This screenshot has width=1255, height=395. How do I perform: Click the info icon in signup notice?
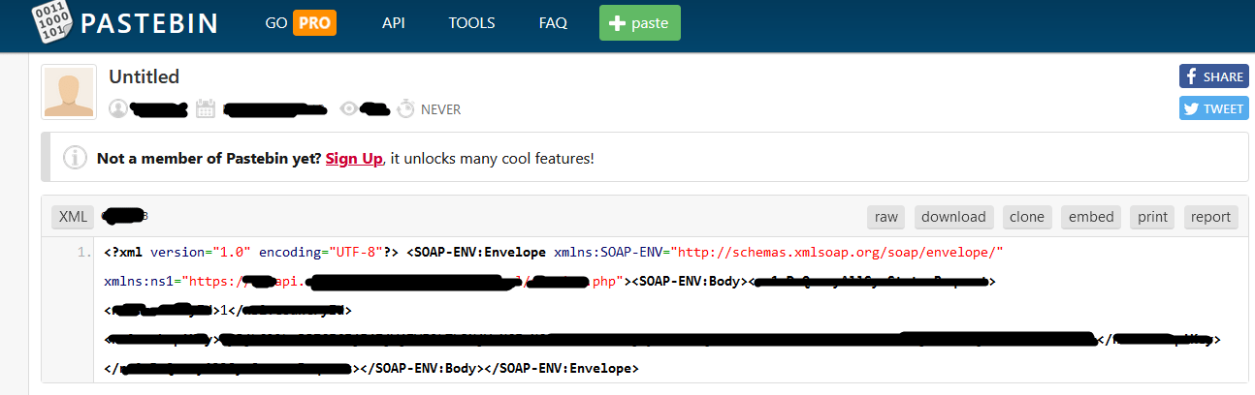[75, 158]
